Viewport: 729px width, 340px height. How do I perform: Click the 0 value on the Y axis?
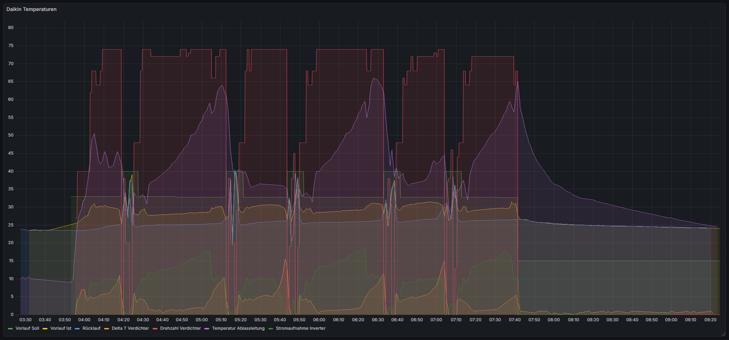pyautogui.click(x=13, y=314)
